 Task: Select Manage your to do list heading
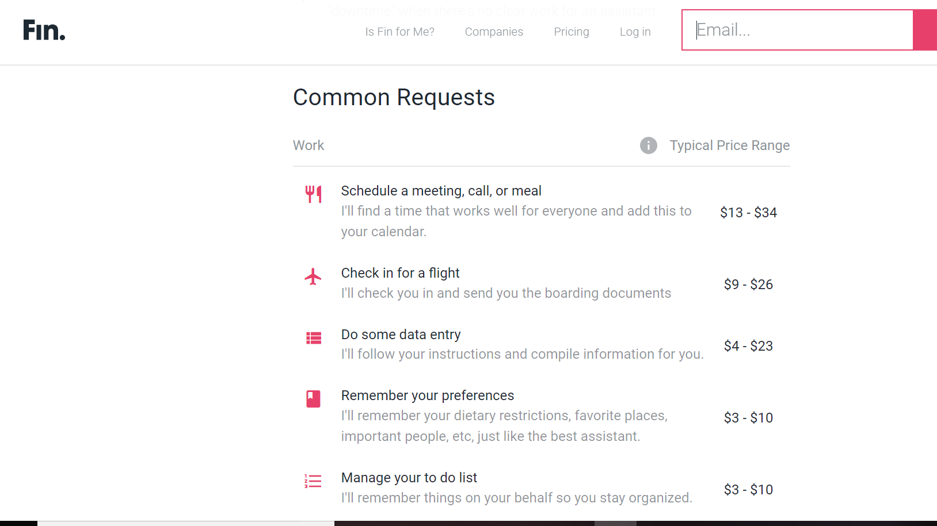coord(409,478)
